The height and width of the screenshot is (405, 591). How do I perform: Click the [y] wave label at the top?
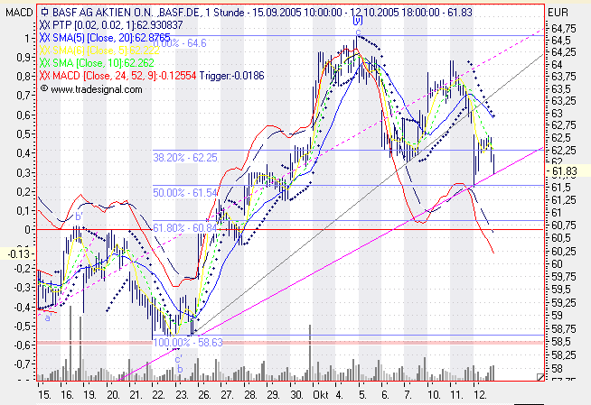pos(358,21)
